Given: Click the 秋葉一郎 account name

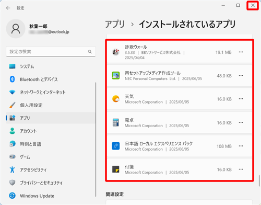Looking at the screenshot, I should pos(38,26).
